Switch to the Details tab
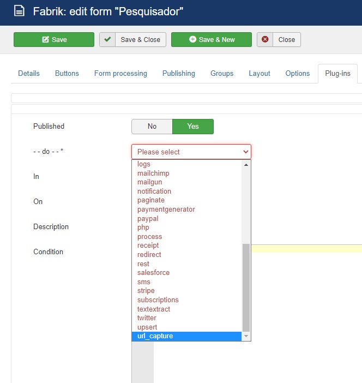 click(29, 73)
